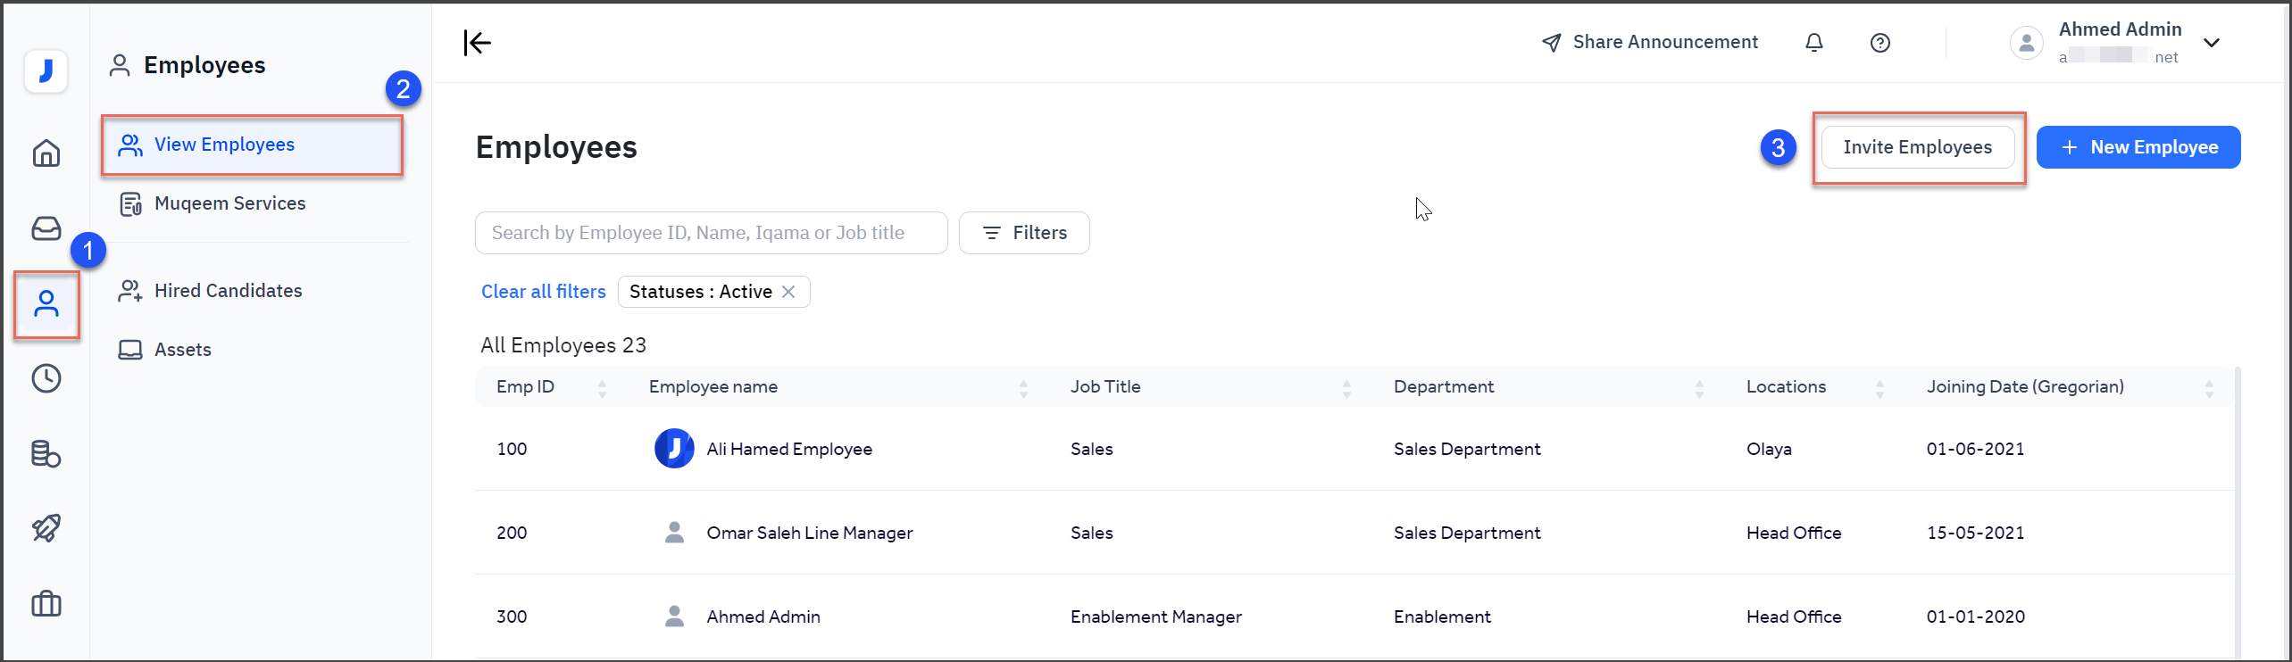Open the inbox tray icon in sidebar
Image resolution: width=2292 pixels, height=662 pixels.
coord(46,228)
